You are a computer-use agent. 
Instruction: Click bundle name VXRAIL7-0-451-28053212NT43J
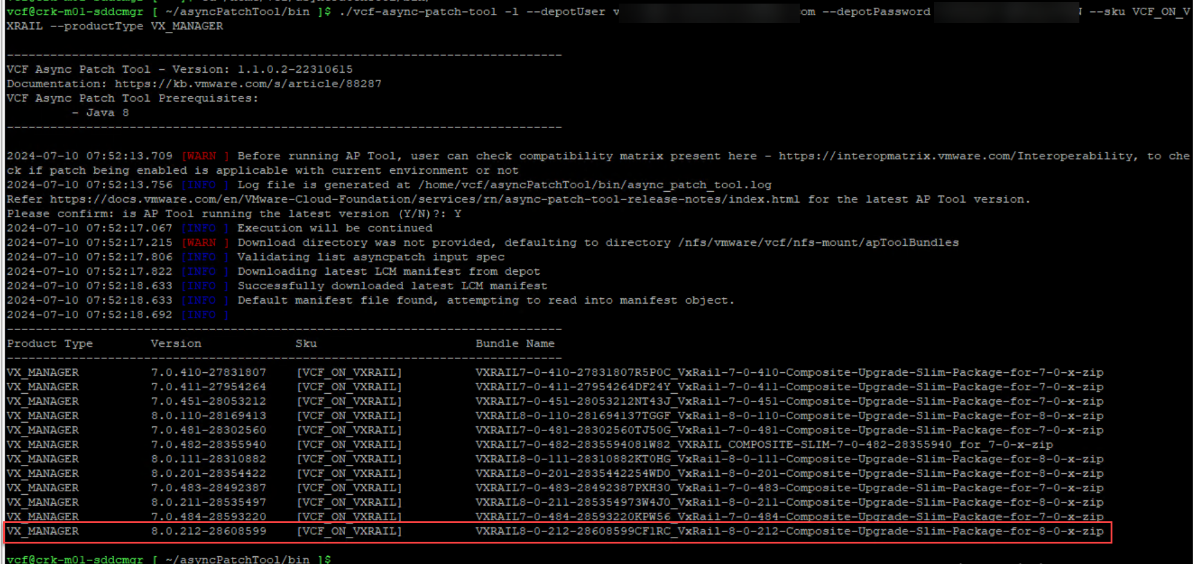(790, 401)
